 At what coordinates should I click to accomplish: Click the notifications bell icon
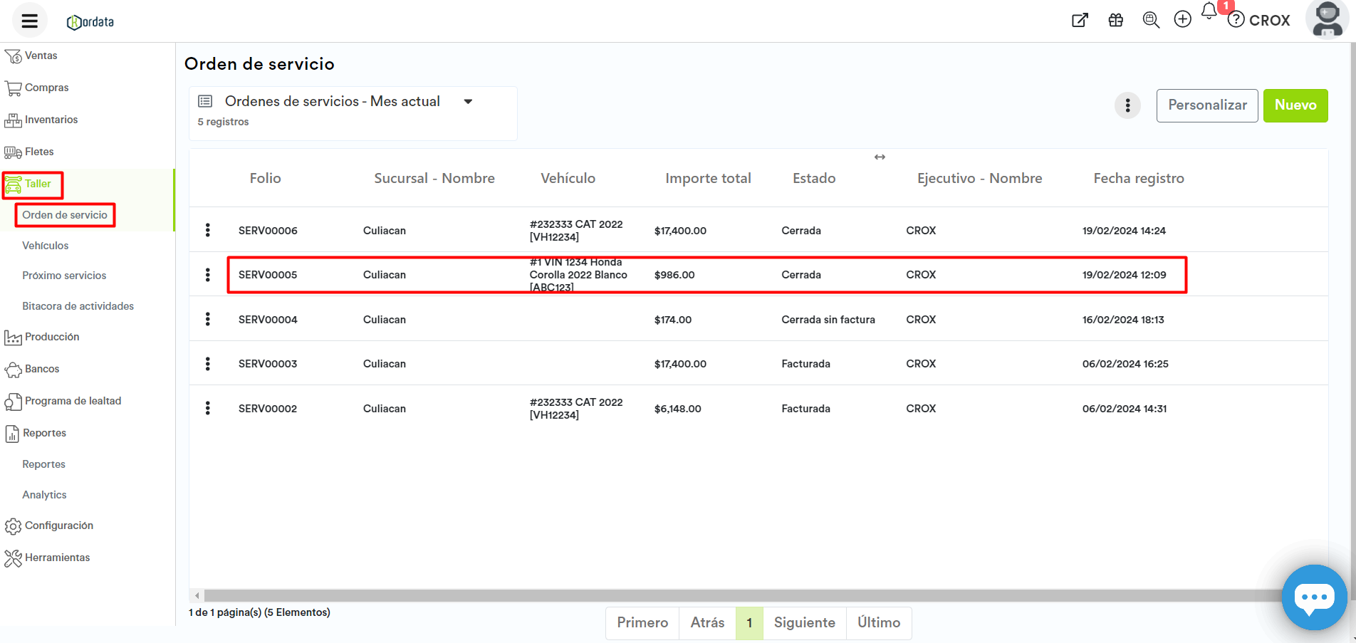(1209, 11)
